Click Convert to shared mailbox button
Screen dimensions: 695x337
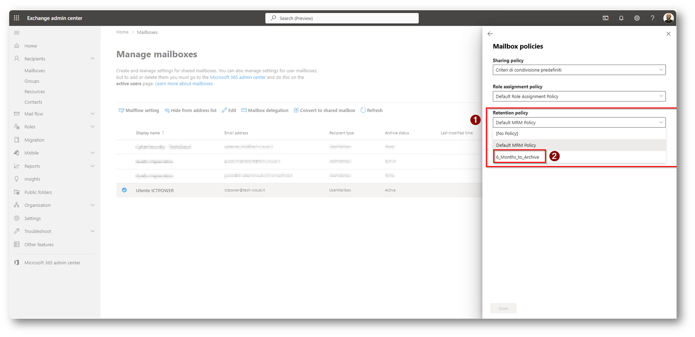coord(324,110)
